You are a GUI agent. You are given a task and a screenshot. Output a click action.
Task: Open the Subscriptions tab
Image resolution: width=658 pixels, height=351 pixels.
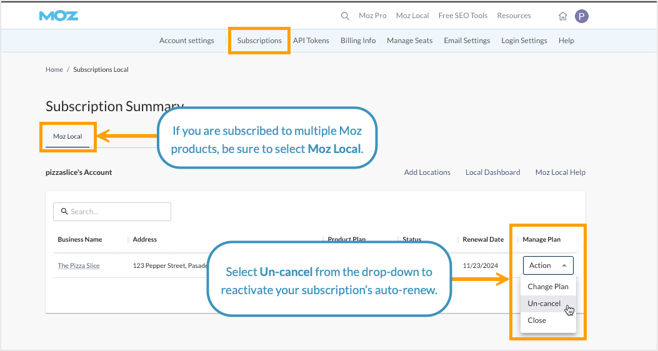(x=259, y=41)
